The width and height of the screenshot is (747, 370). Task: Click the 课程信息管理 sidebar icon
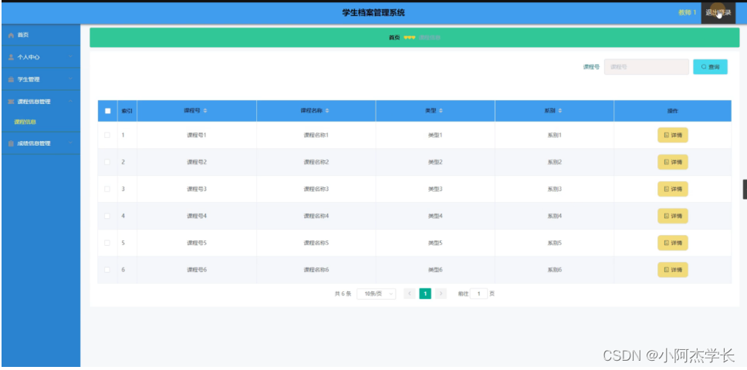[x=12, y=102]
